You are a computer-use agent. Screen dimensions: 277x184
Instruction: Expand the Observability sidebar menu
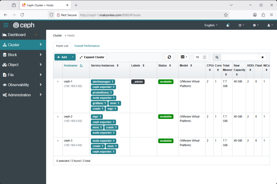click(x=23, y=85)
